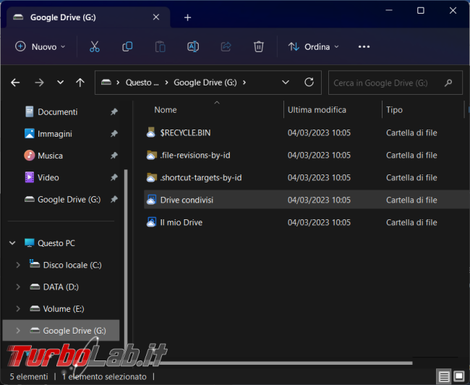Screen dimensions: 470x385
Task: Select the Il mio Drive name
Action: tap(181, 222)
